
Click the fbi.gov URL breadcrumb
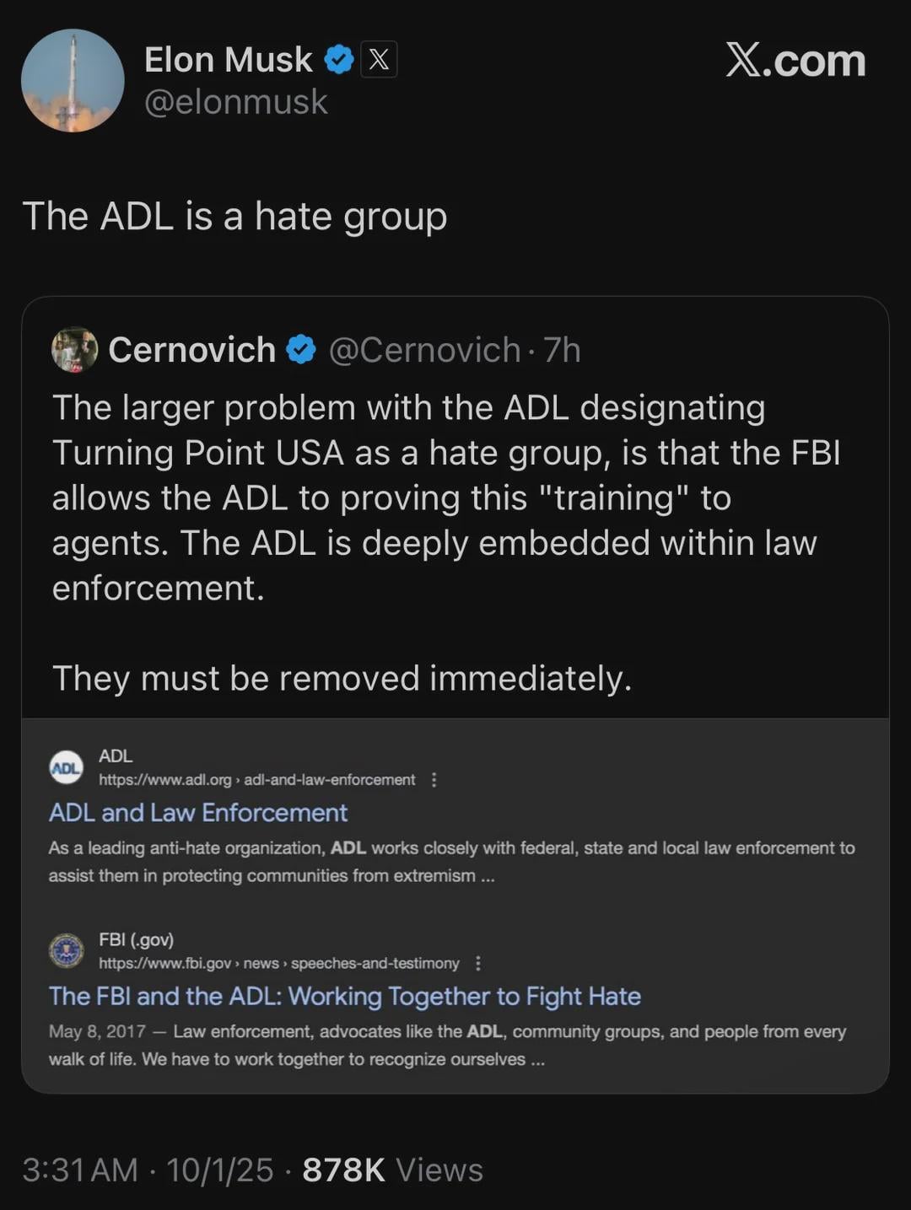coord(278,963)
